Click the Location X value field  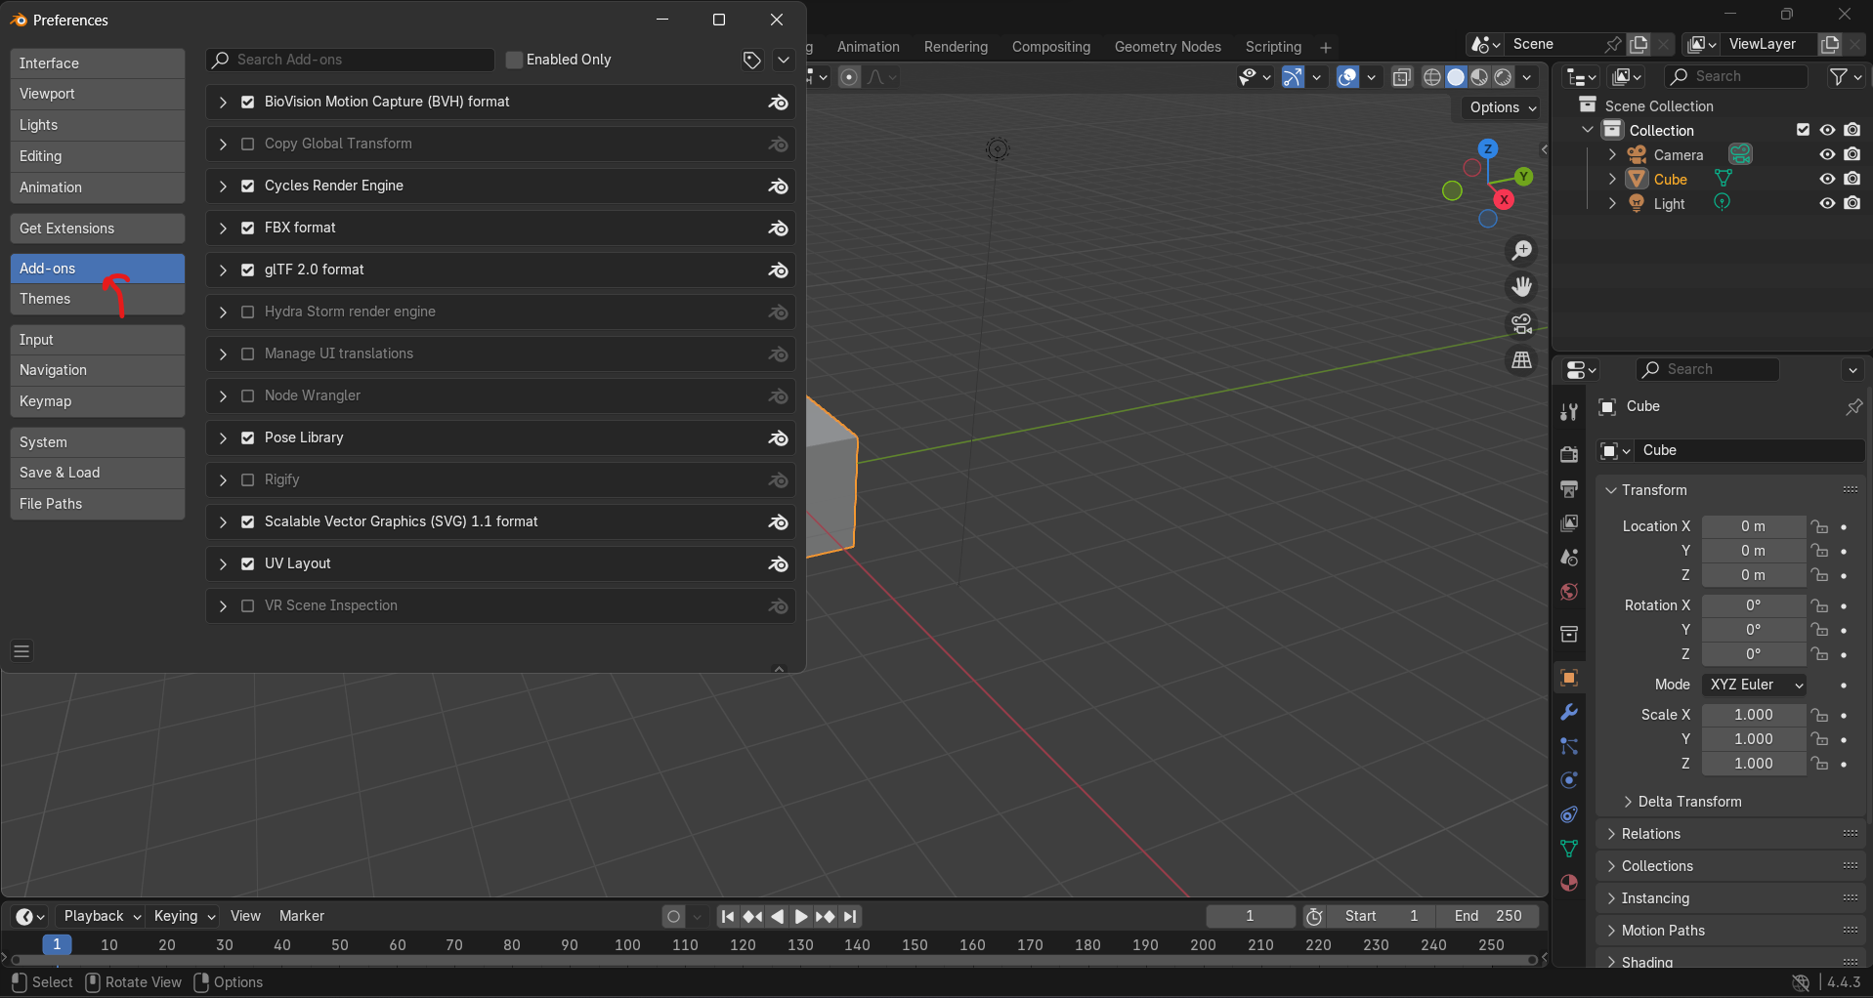click(x=1754, y=526)
